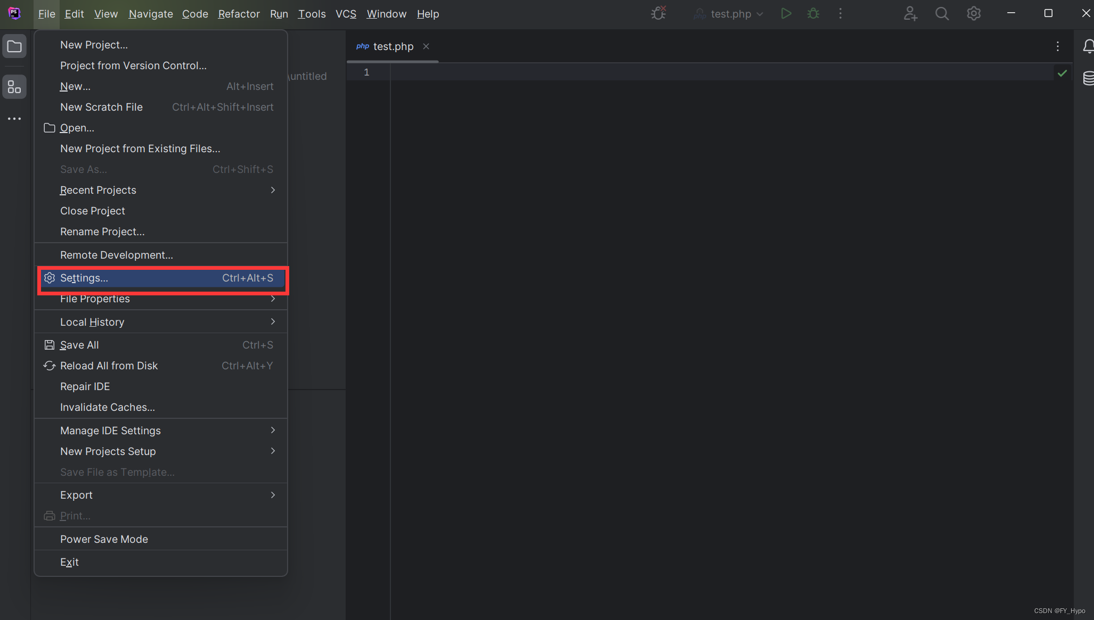Open the Project tool window folder icon

pos(14,47)
